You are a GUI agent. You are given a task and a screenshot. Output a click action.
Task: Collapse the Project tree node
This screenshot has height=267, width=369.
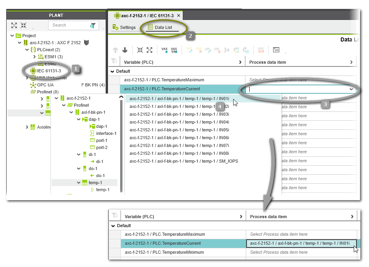(12, 36)
